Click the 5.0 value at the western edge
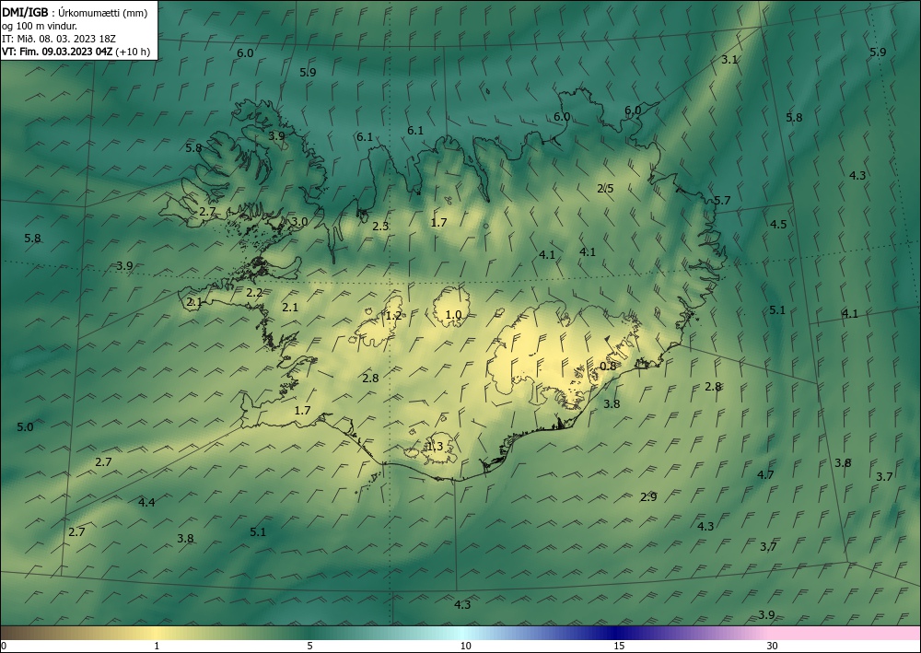 click(25, 427)
